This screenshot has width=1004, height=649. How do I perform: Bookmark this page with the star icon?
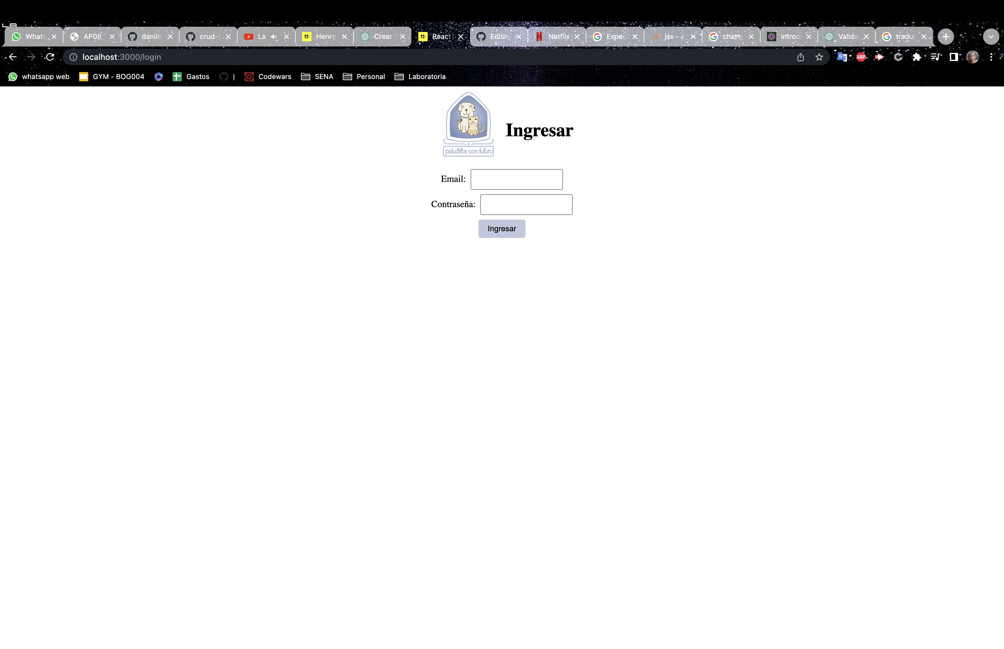pos(819,57)
